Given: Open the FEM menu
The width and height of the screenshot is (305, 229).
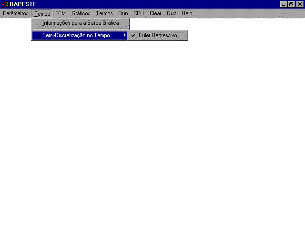Looking at the screenshot, I should coord(61,13).
